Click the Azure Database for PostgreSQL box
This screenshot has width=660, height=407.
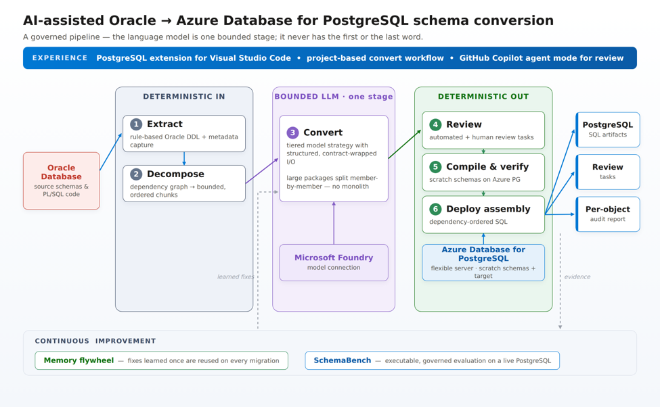click(483, 262)
